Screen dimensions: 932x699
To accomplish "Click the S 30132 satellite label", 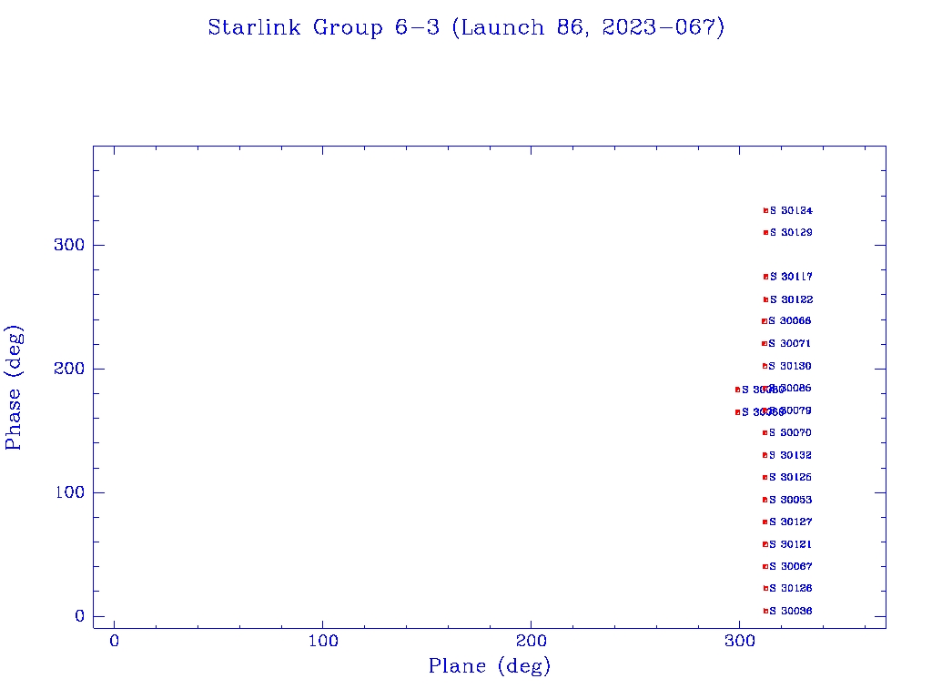I will [x=790, y=455].
